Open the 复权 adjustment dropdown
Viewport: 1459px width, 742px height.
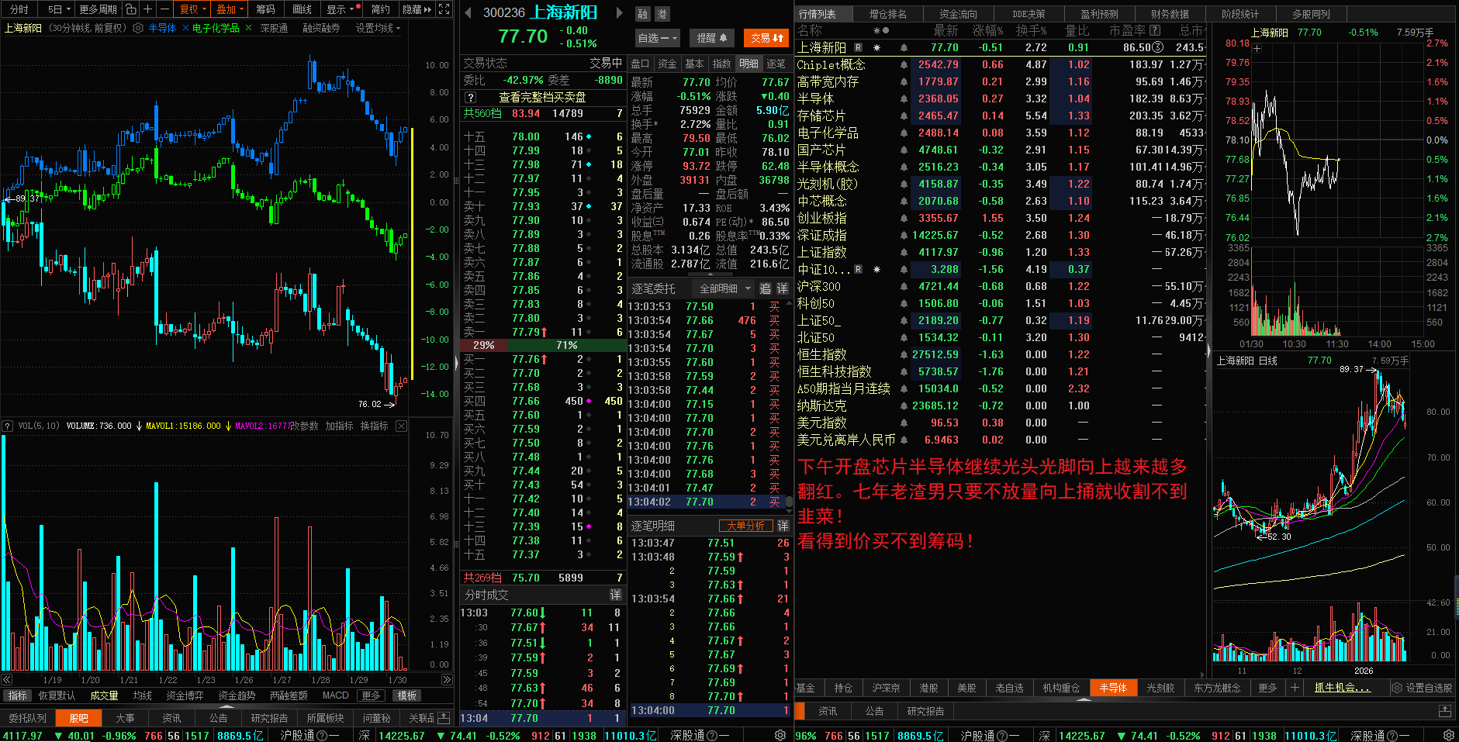(192, 9)
